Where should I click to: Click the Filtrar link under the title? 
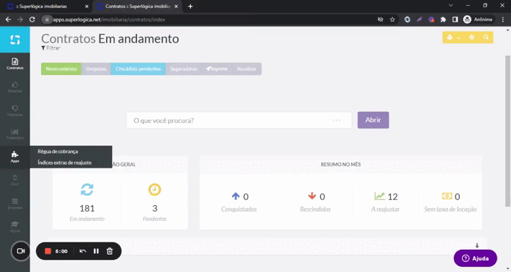pos(50,48)
